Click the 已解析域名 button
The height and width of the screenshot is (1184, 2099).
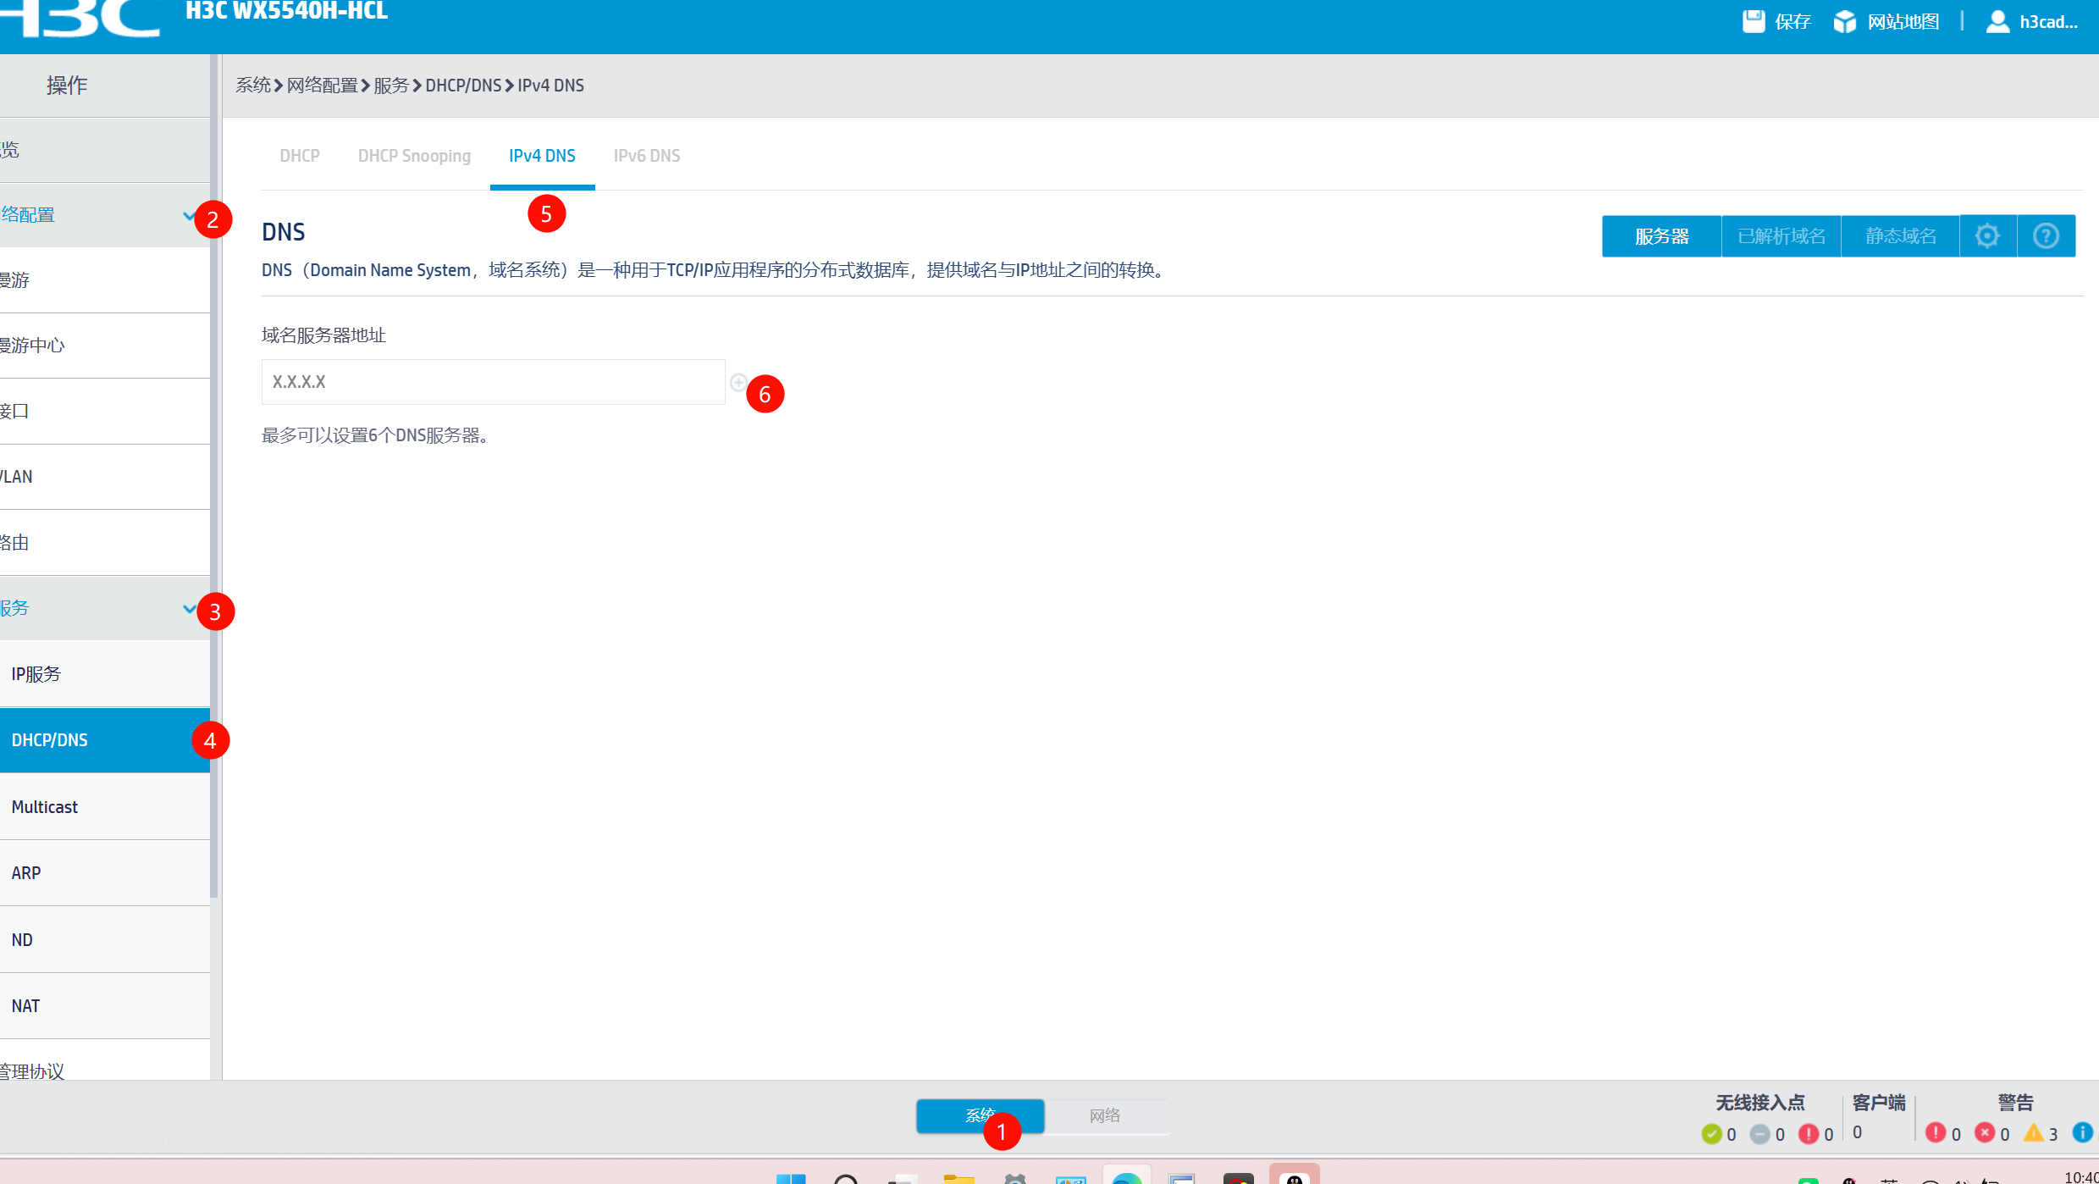point(1781,235)
